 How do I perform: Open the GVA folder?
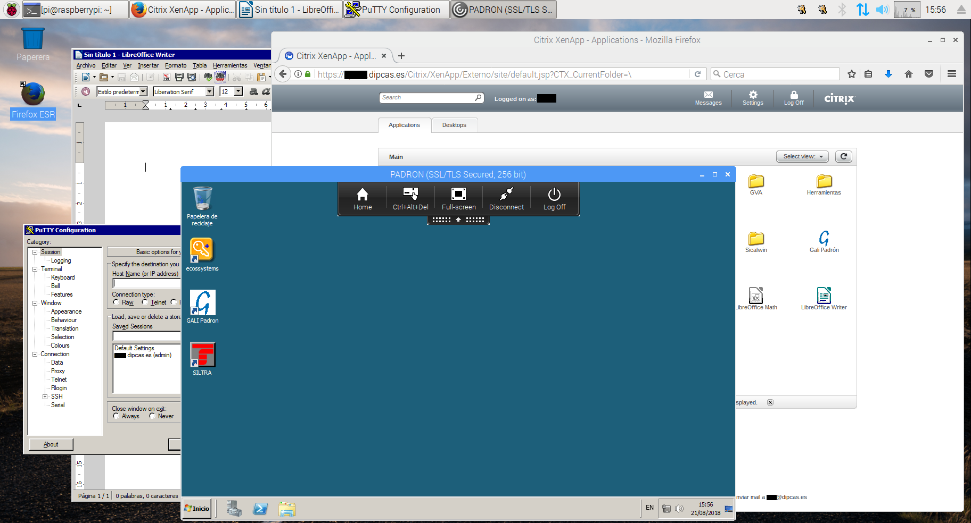756,185
